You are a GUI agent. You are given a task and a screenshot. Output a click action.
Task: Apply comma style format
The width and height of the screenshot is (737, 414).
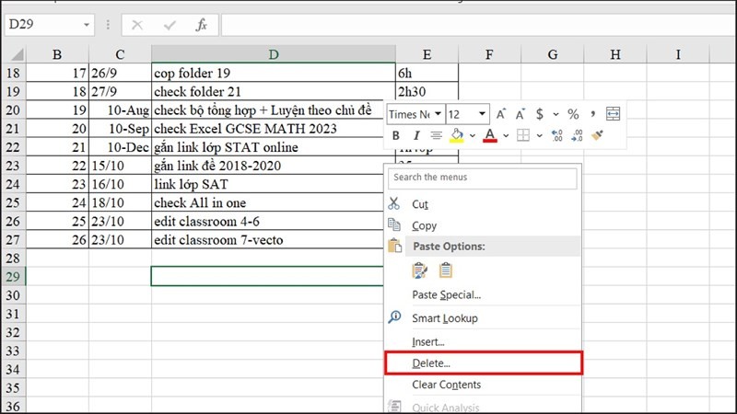(593, 113)
